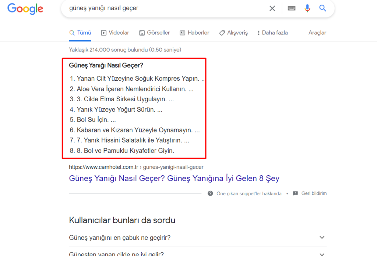Expand "Güneş yanığını en çabuk ne geçirir?"
The image size is (377, 256).
click(322, 238)
